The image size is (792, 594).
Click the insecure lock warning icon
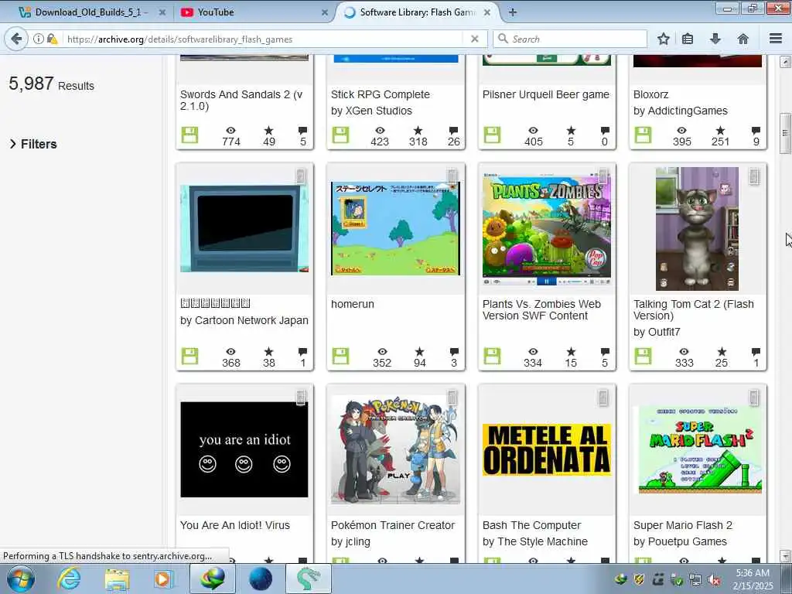point(52,39)
